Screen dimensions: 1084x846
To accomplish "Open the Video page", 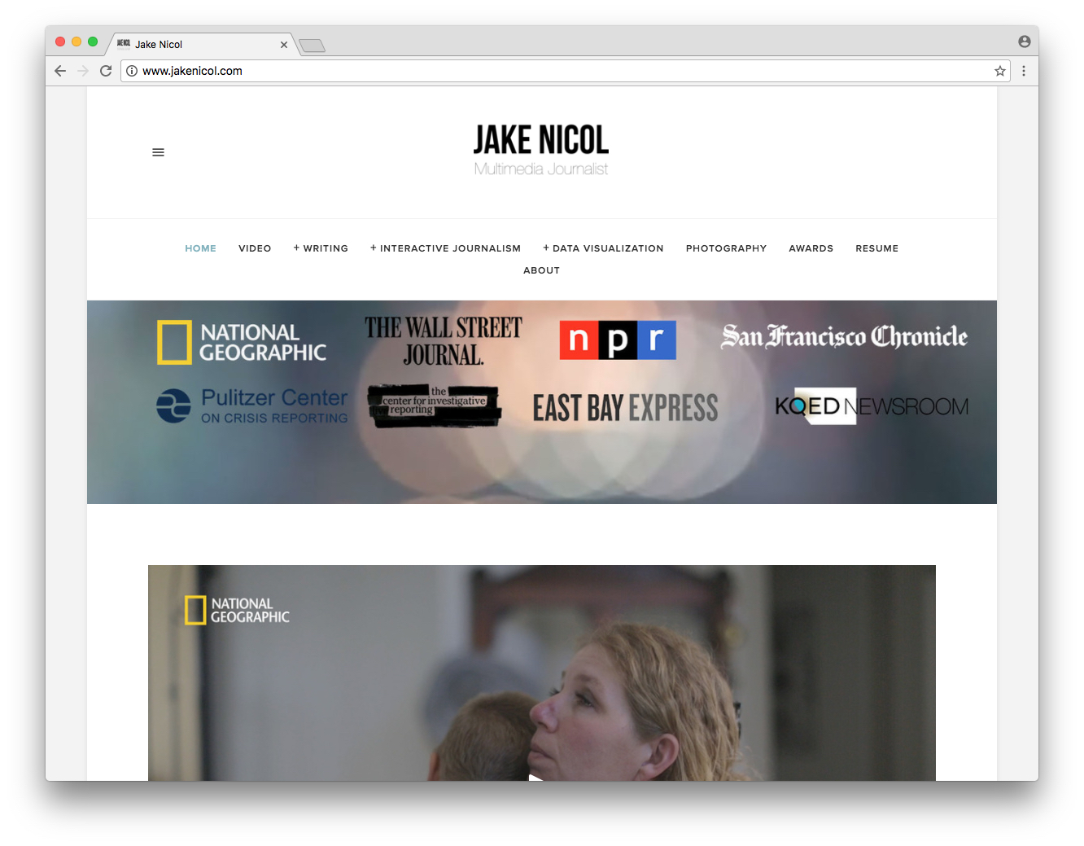I will coord(255,248).
